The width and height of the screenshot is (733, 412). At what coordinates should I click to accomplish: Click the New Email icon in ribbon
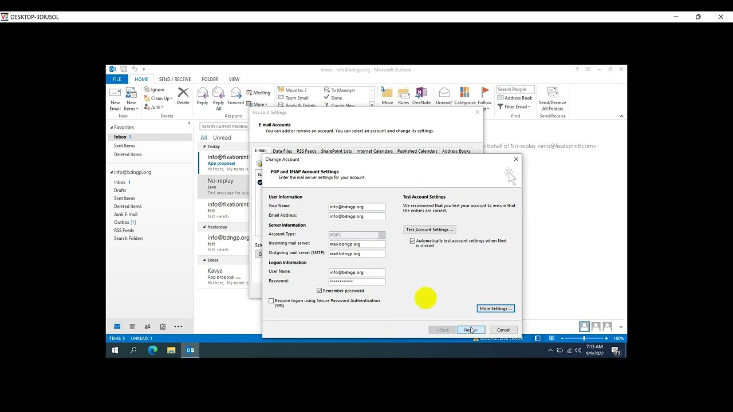click(115, 93)
